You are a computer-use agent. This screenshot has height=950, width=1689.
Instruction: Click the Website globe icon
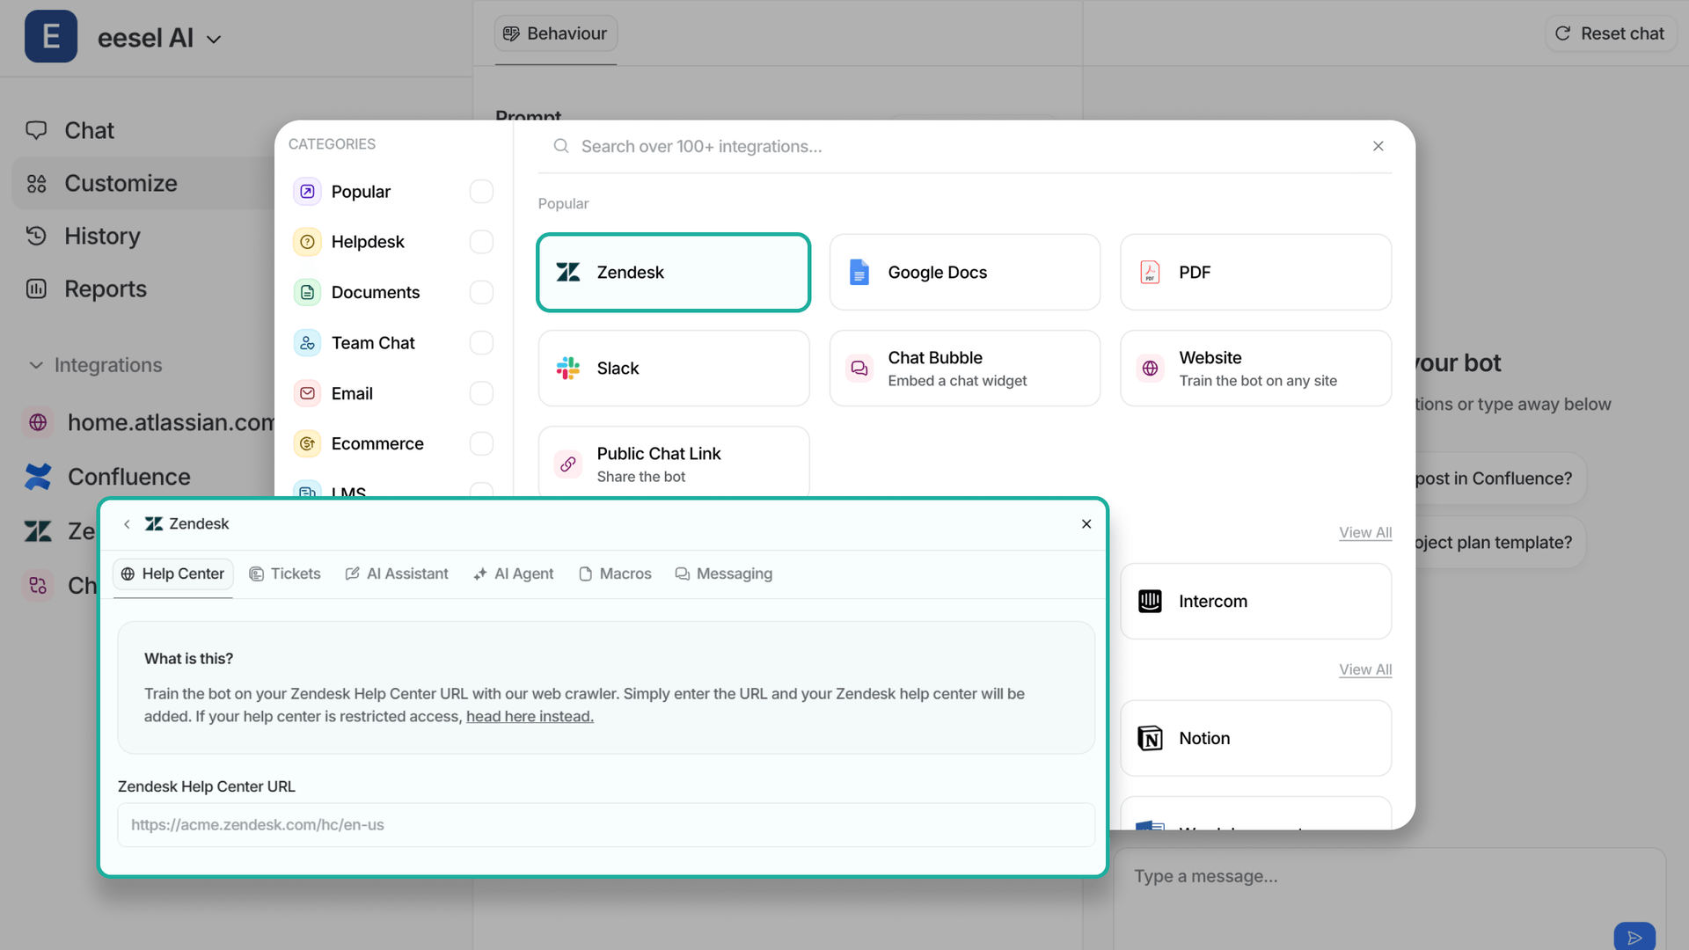click(x=1150, y=369)
